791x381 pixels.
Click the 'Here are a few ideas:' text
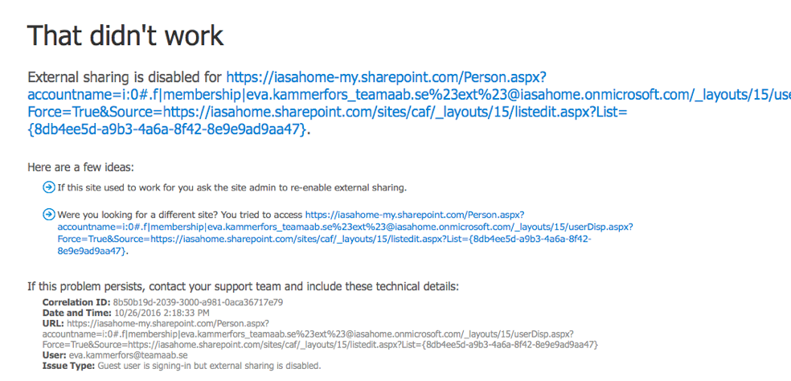(80, 167)
